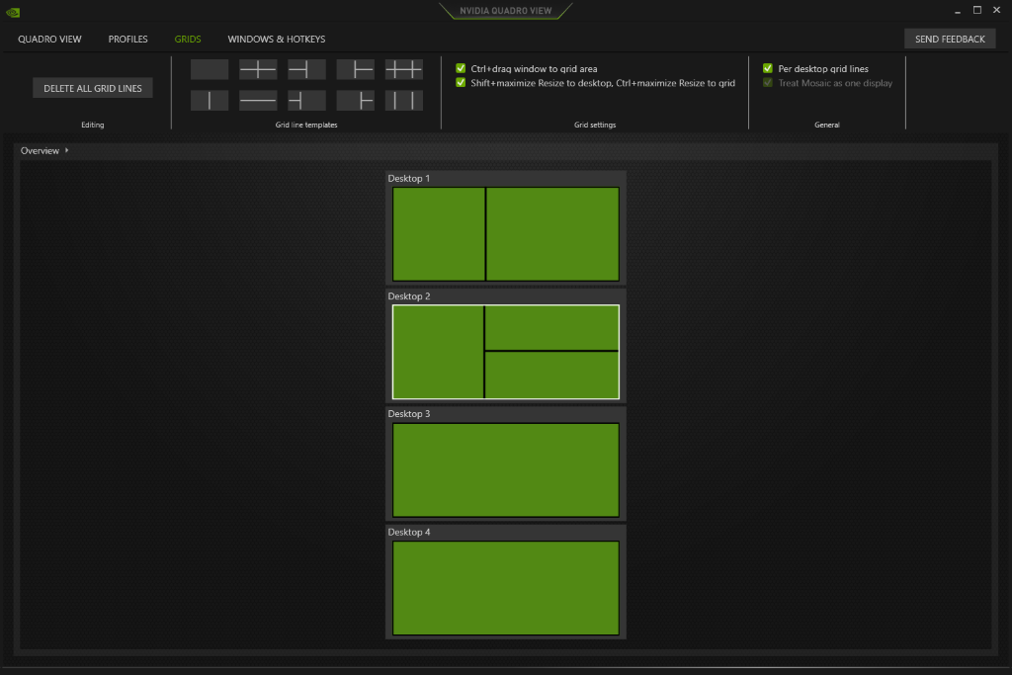The width and height of the screenshot is (1012, 675).
Task: Select Desktop 2 lower right cell
Action: (551, 375)
